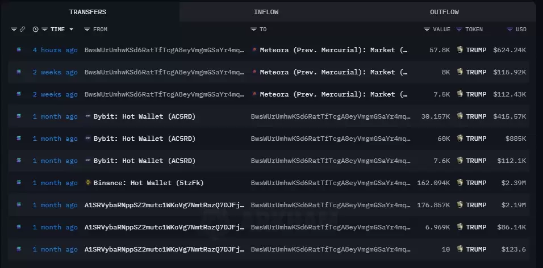Click the Solana chain icon in the $112.1K row
Screen dimensions: 543x268
click(x=19, y=160)
